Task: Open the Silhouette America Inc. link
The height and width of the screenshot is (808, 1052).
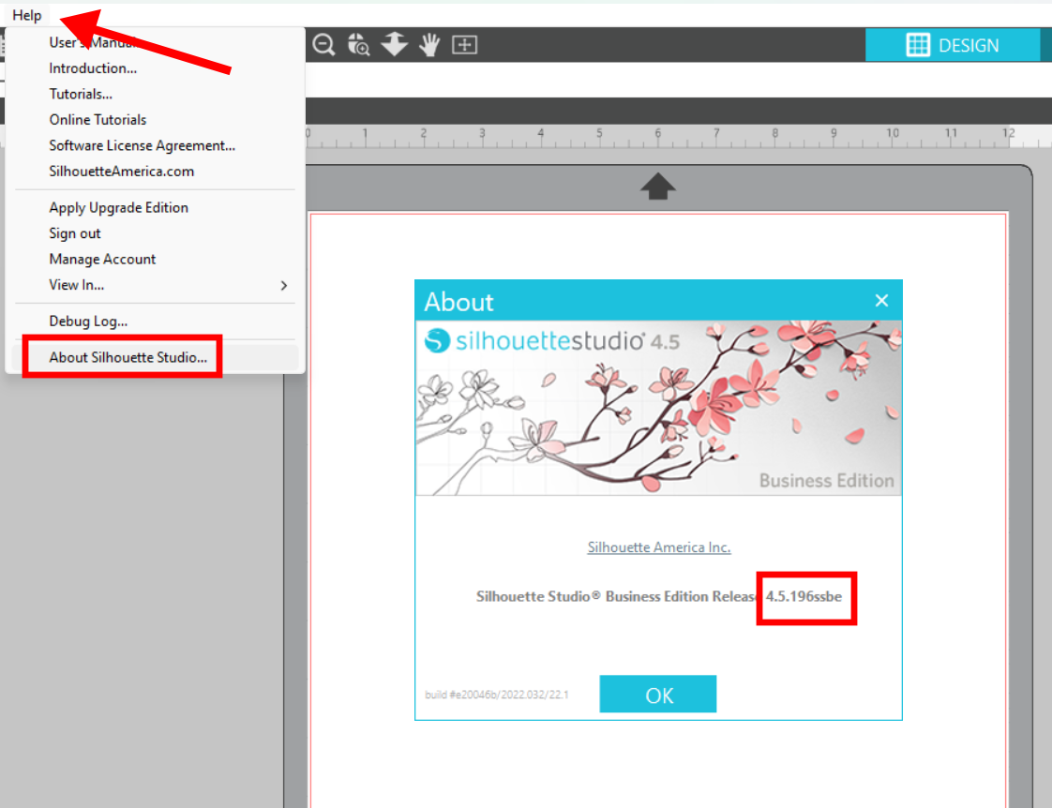Action: [659, 547]
